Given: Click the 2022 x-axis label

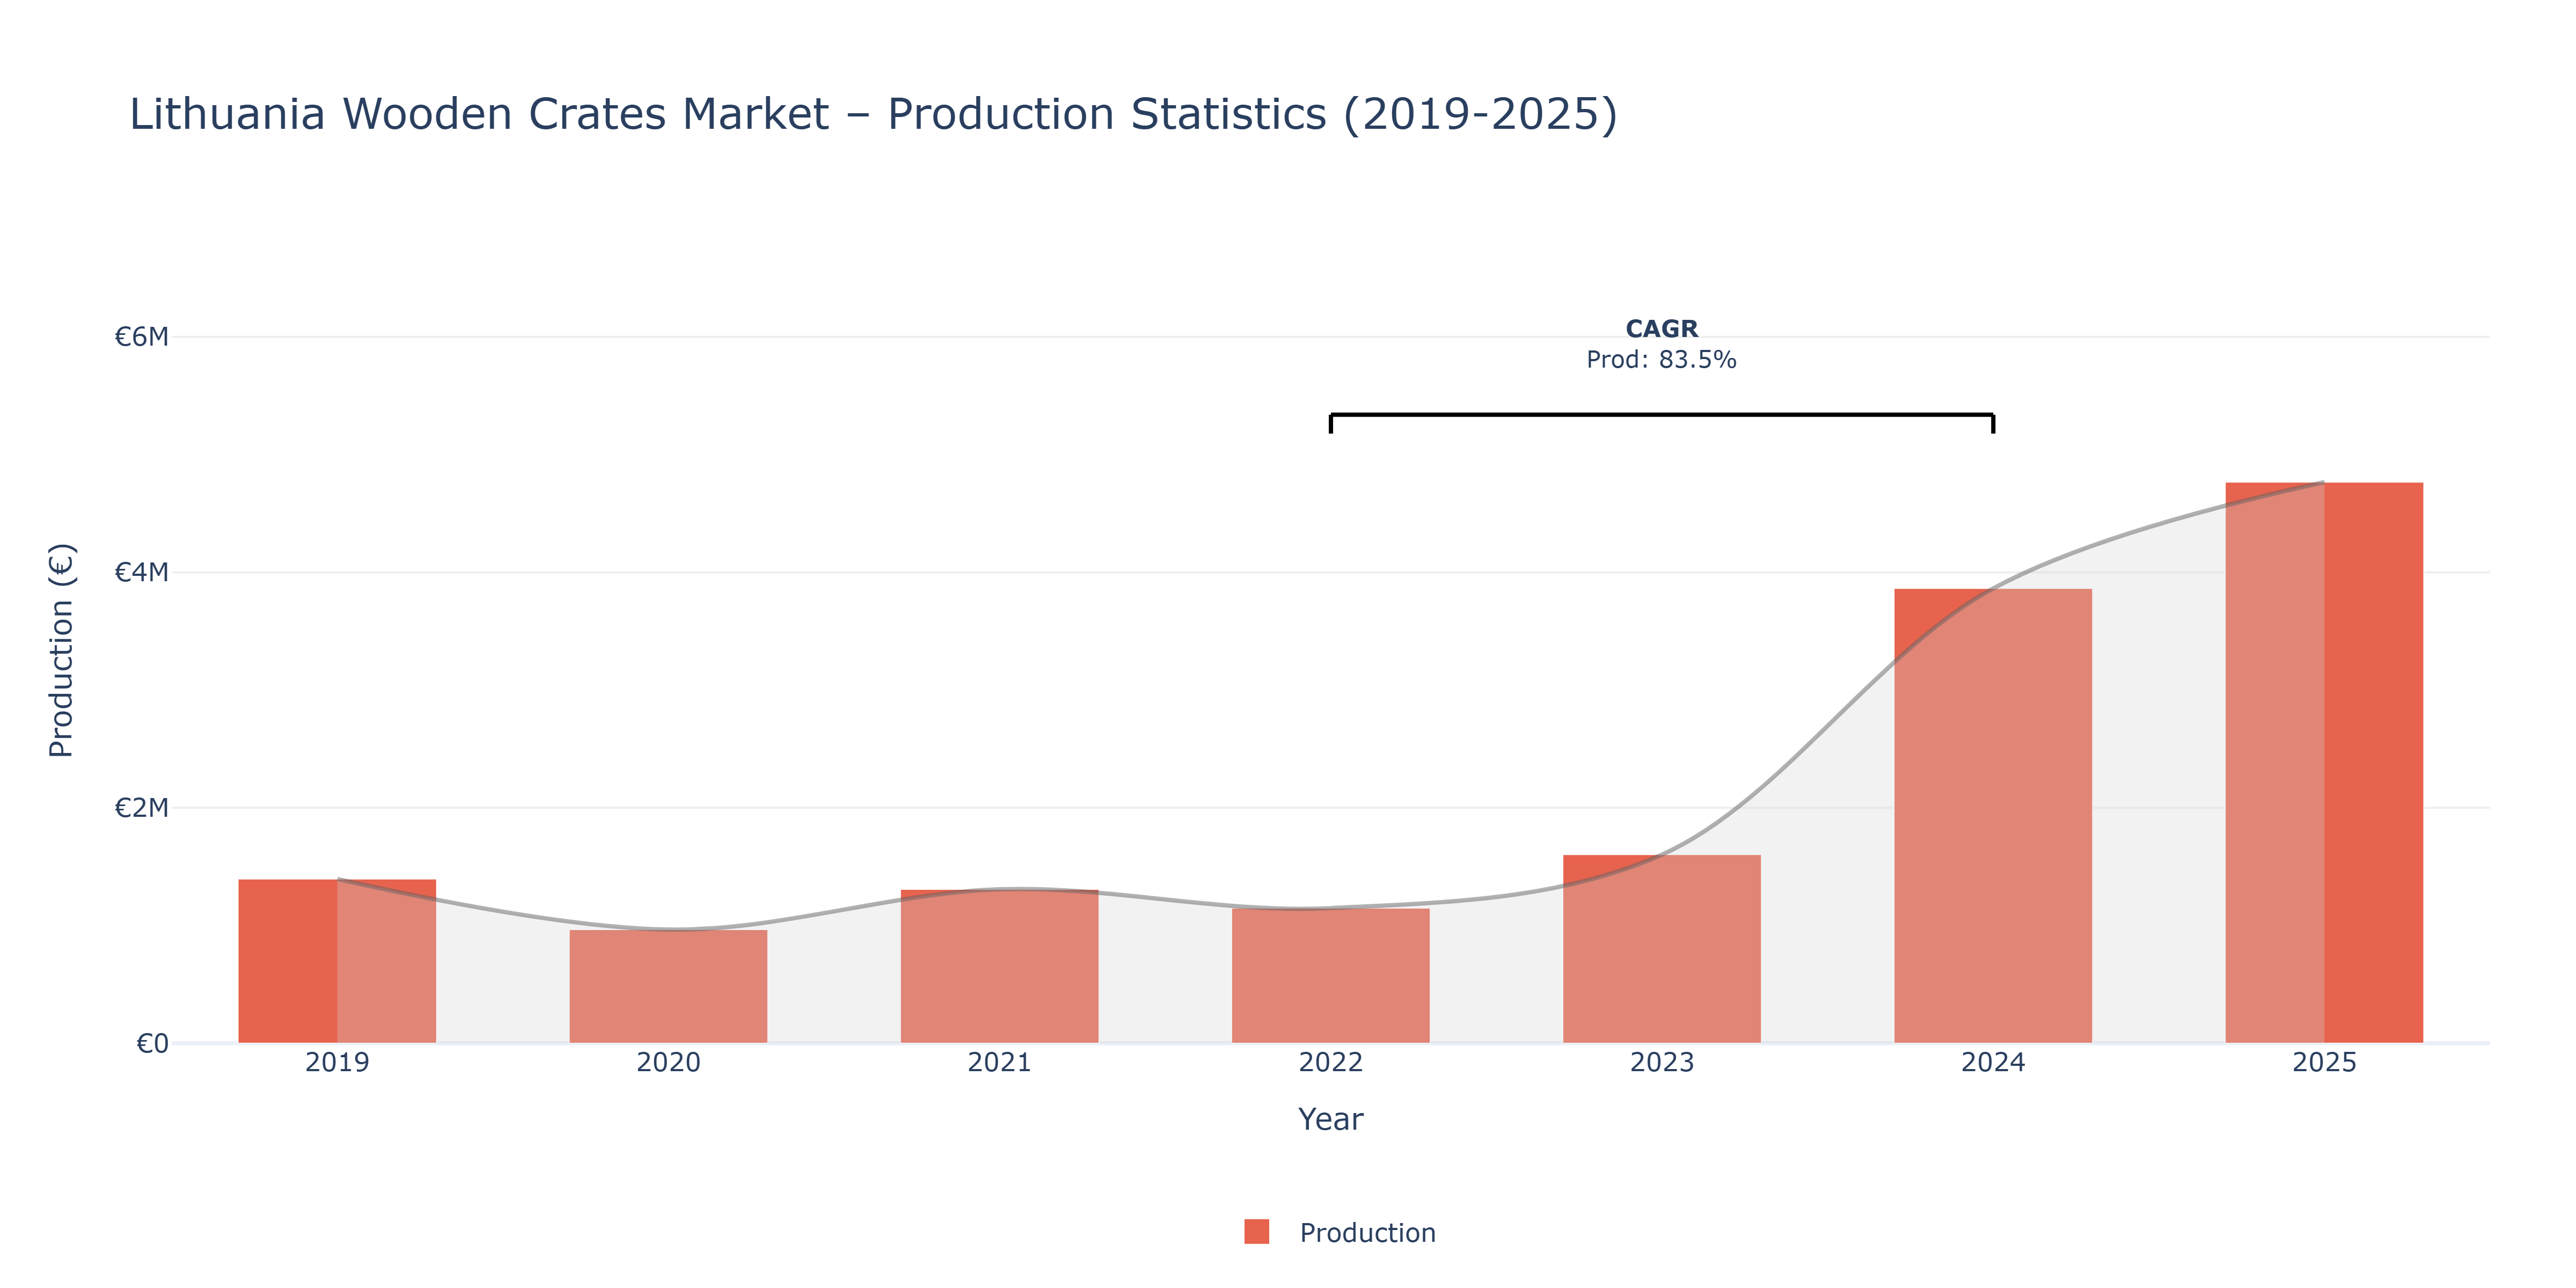Looking at the screenshot, I should [x=1330, y=1063].
